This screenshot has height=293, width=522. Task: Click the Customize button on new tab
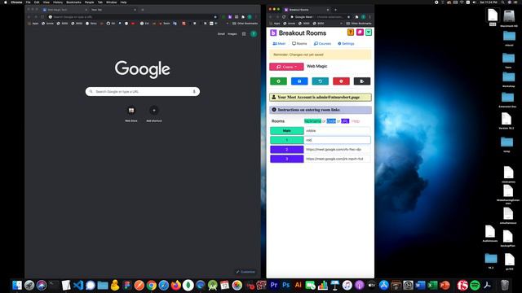click(x=246, y=272)
